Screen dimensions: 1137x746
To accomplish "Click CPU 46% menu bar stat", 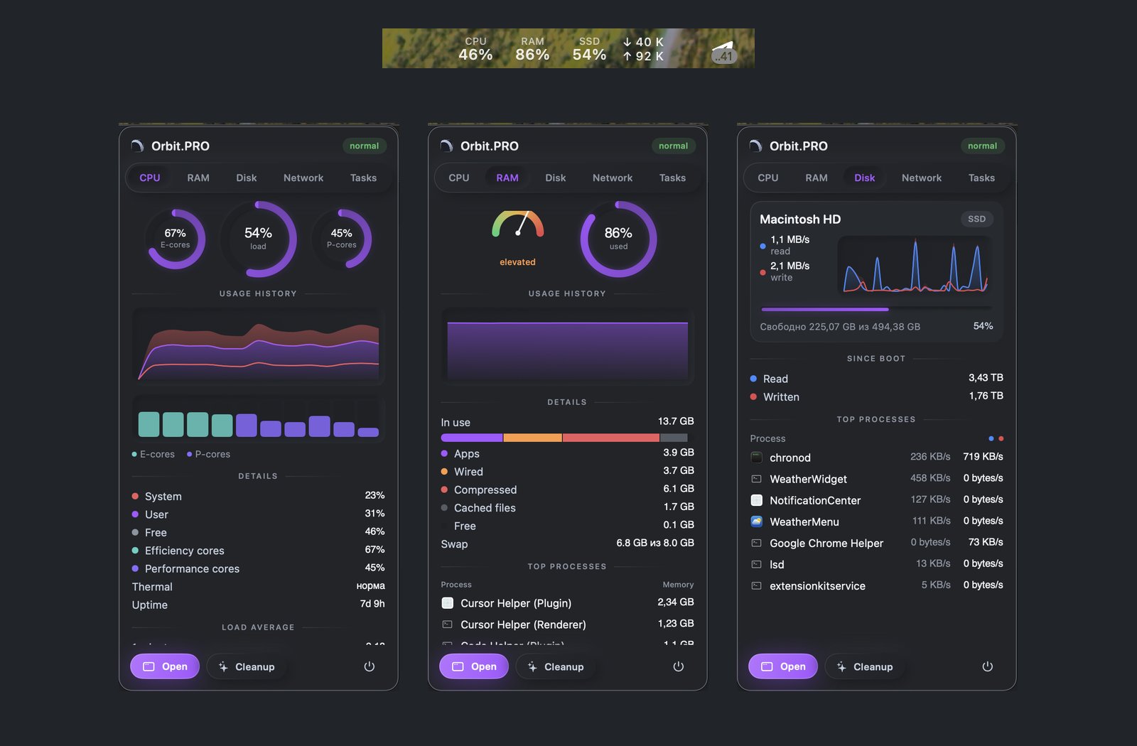I will (x=475, y=48).
